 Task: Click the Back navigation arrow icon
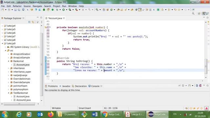(179, 10)
